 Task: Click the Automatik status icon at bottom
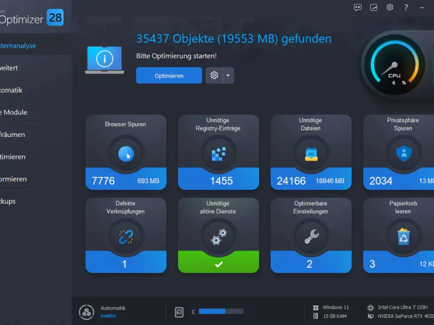pyautogui.click(x=87, y=312)
